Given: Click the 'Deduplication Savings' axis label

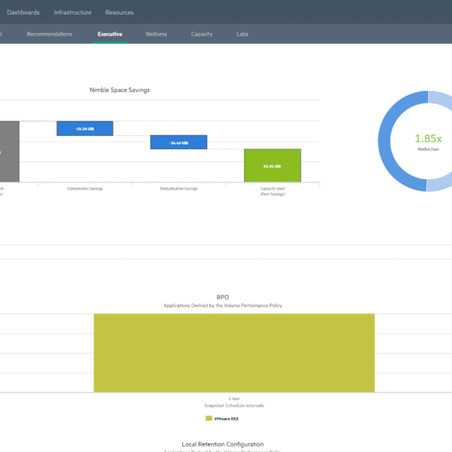Looking at the screenshot, I should tap(178, 189).
